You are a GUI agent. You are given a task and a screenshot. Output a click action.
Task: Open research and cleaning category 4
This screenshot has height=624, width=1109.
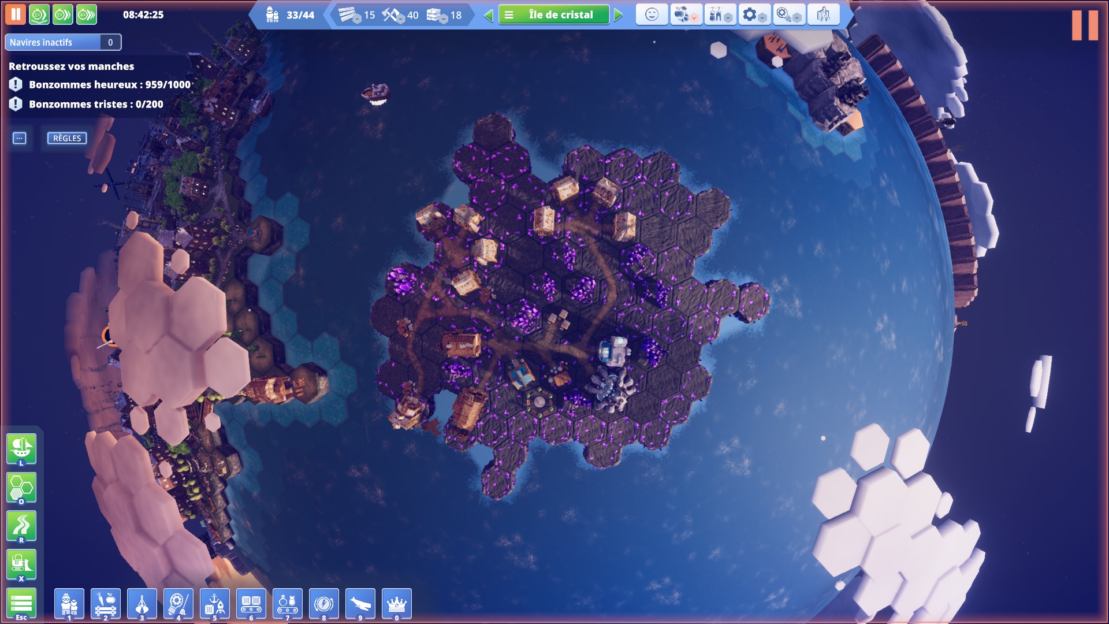(x=178, y=604)
